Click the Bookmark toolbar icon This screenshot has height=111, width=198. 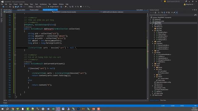[81, 7]
